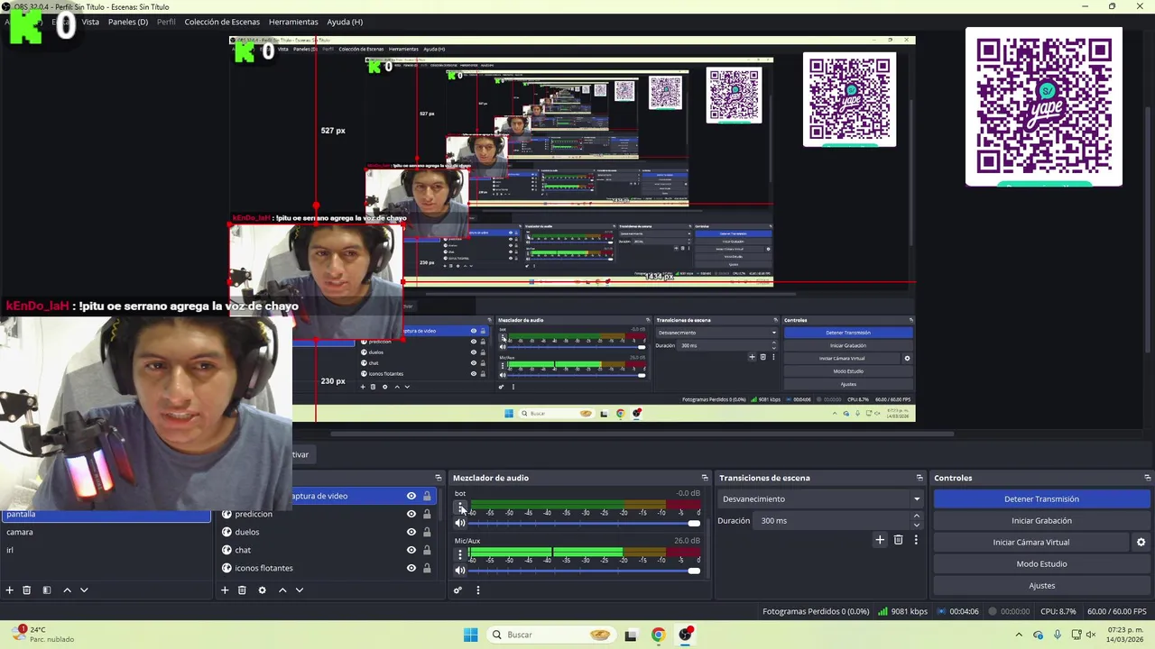Add a new source with plus icon
This screenshot has height=649, width=1155.
(225, 590)
